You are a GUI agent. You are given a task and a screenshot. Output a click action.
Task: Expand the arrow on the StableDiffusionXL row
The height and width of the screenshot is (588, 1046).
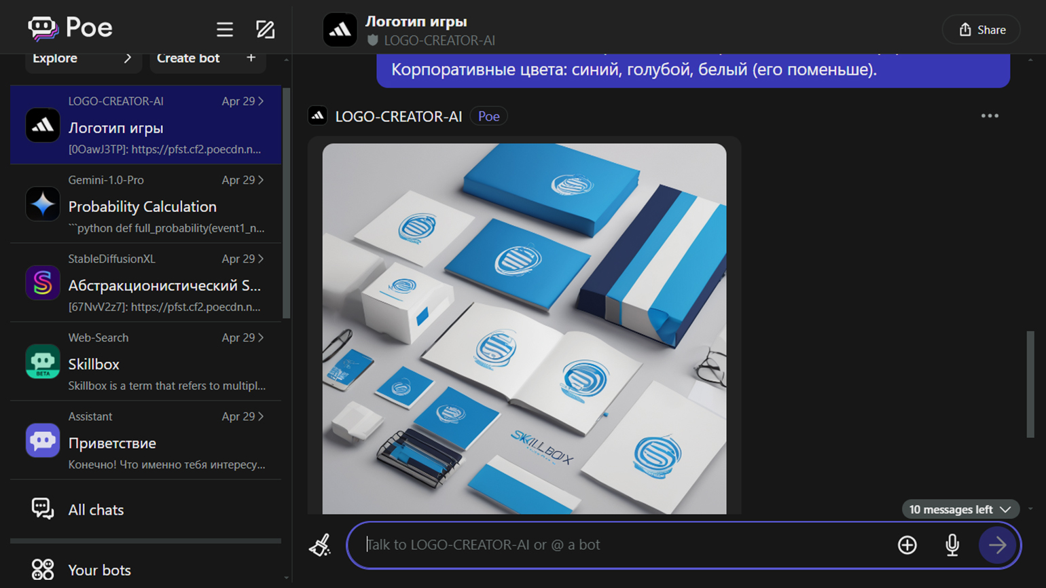coord(261,259)
